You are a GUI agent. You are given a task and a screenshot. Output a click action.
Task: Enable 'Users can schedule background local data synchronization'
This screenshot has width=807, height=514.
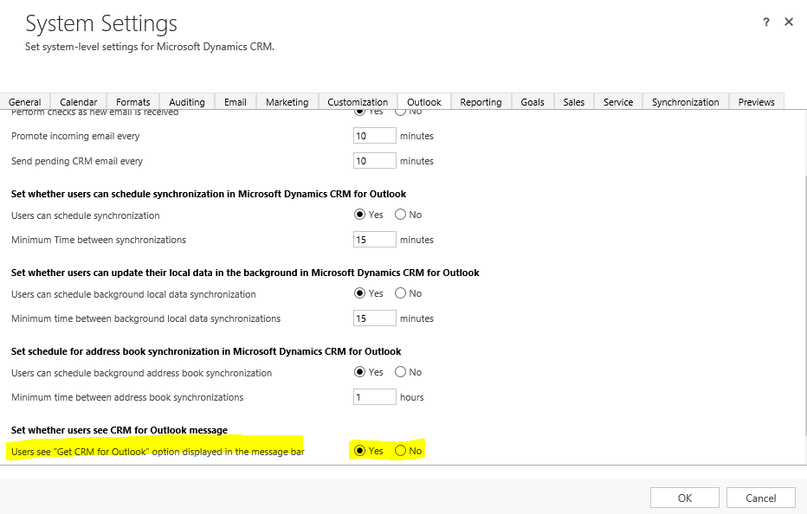click(361, 292)
